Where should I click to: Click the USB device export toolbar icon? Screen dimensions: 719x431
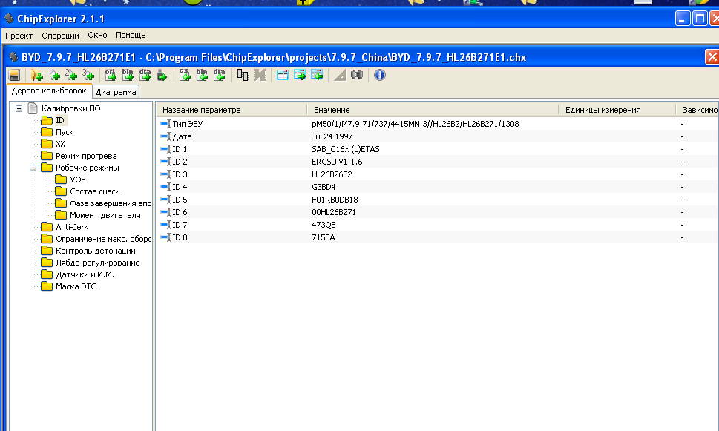162,75
